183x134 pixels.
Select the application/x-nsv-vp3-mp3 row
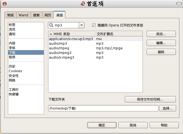95,39
